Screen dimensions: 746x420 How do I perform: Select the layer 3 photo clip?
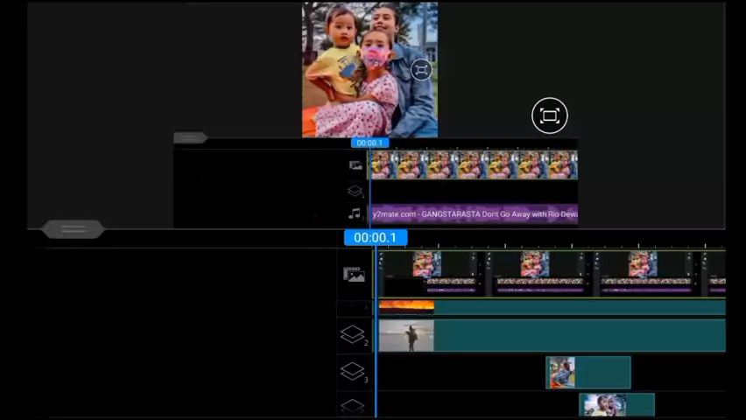[x=588, y=373]
